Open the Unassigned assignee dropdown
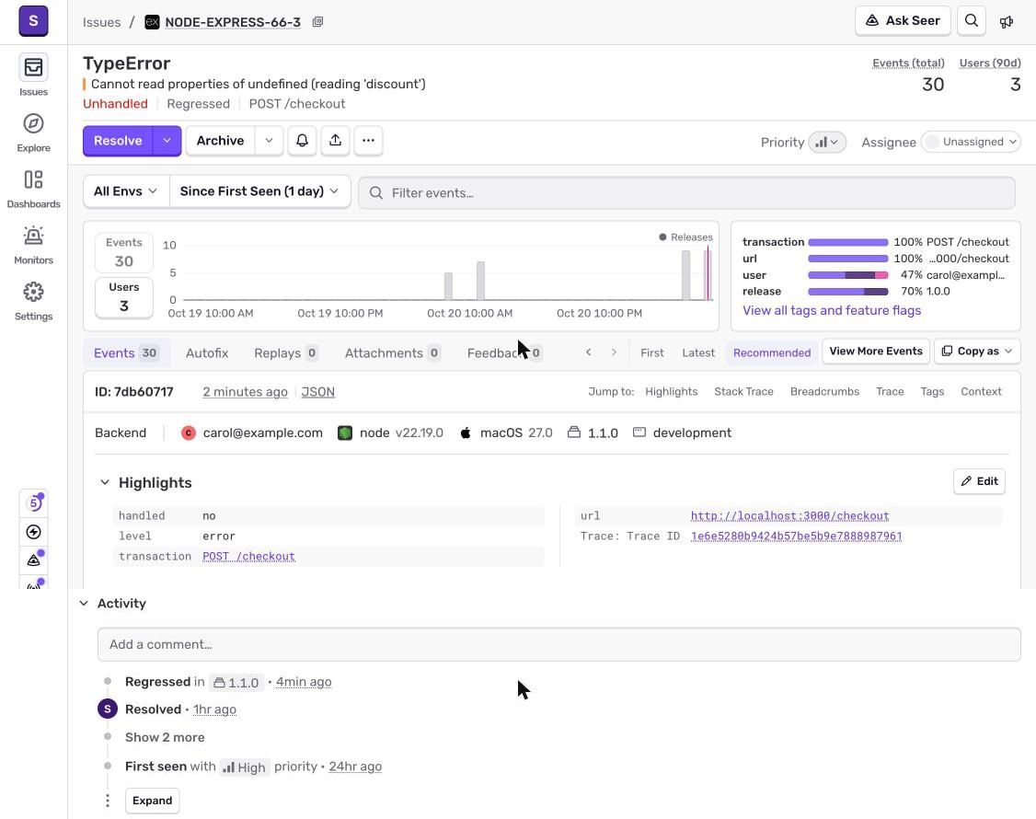Image resolution: width=1036 pixels, height=819 pixels. pos(971,142)
